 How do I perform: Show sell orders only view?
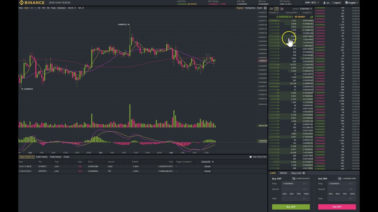[281, 9]
